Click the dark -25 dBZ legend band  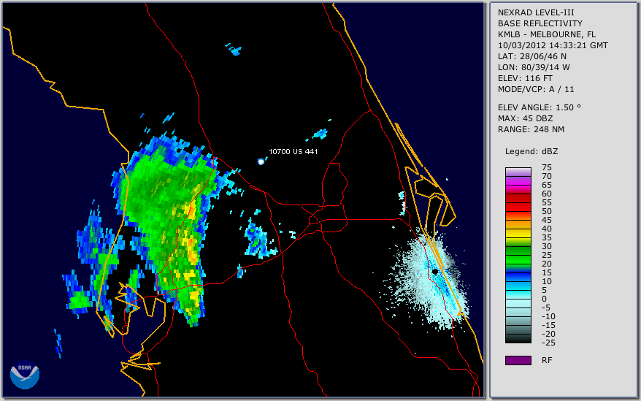[x=518, y=339]
